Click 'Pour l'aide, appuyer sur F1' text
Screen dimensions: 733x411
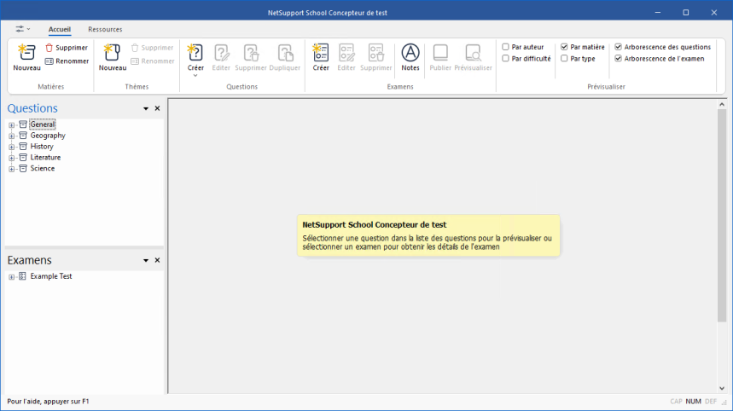click(48, 401)
